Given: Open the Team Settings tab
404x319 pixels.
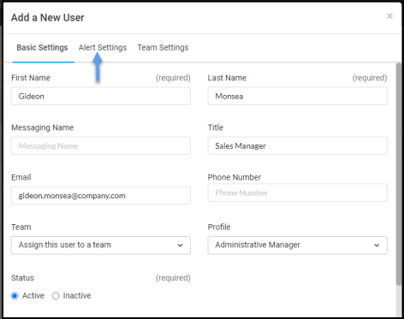Looking at the screenshot, I should [x=163, y=48].
